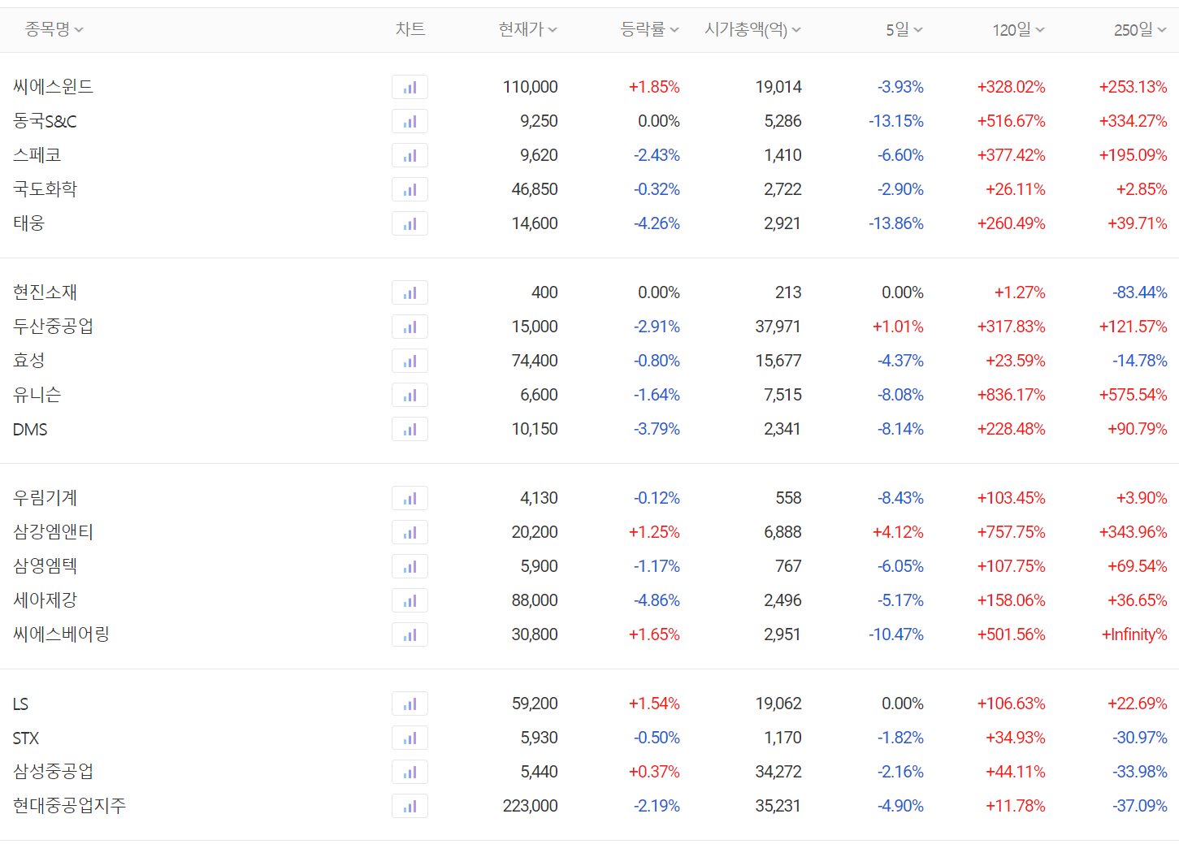Open chart icon for 우림기계
The width and height of the screenshot is (1179, 853).
click(410, 498)
